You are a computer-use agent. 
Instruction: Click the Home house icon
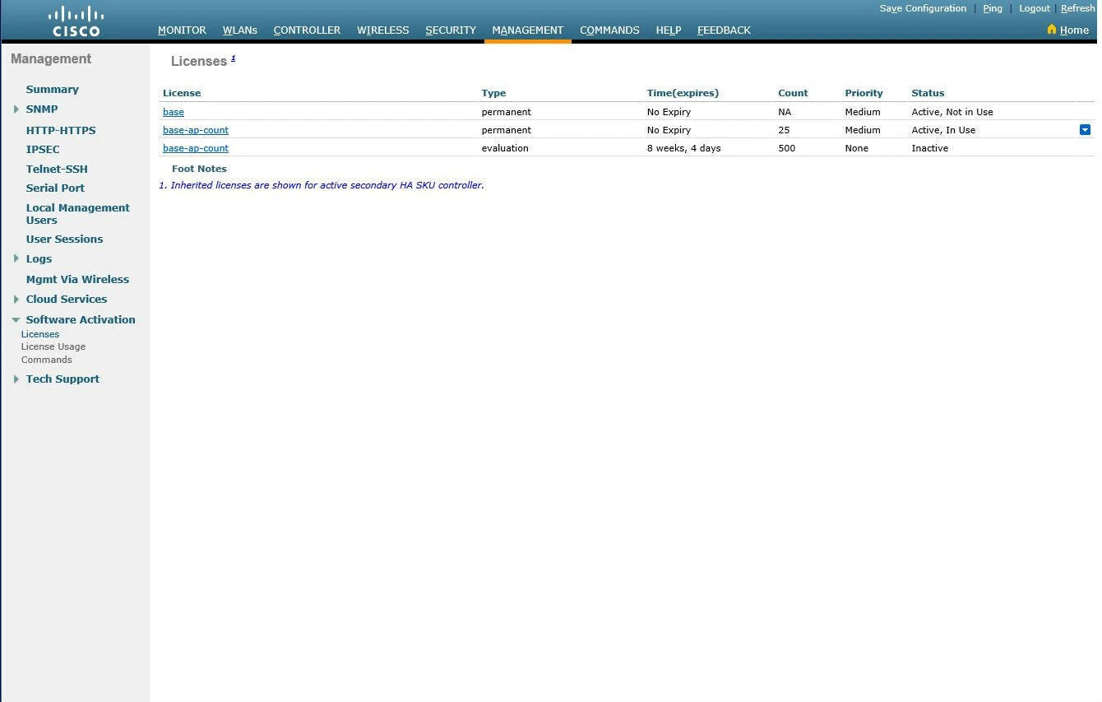point(1051,30)
